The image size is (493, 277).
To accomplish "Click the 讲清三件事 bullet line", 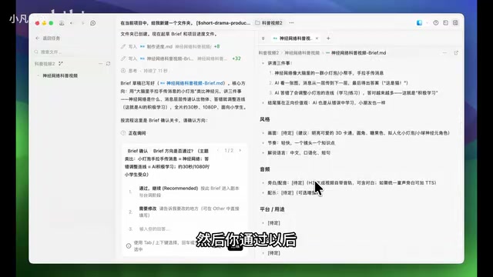I will click(x=280, y=63).
